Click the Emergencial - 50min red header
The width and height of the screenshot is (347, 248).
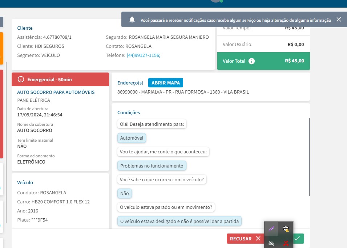(x=60, y=79)
